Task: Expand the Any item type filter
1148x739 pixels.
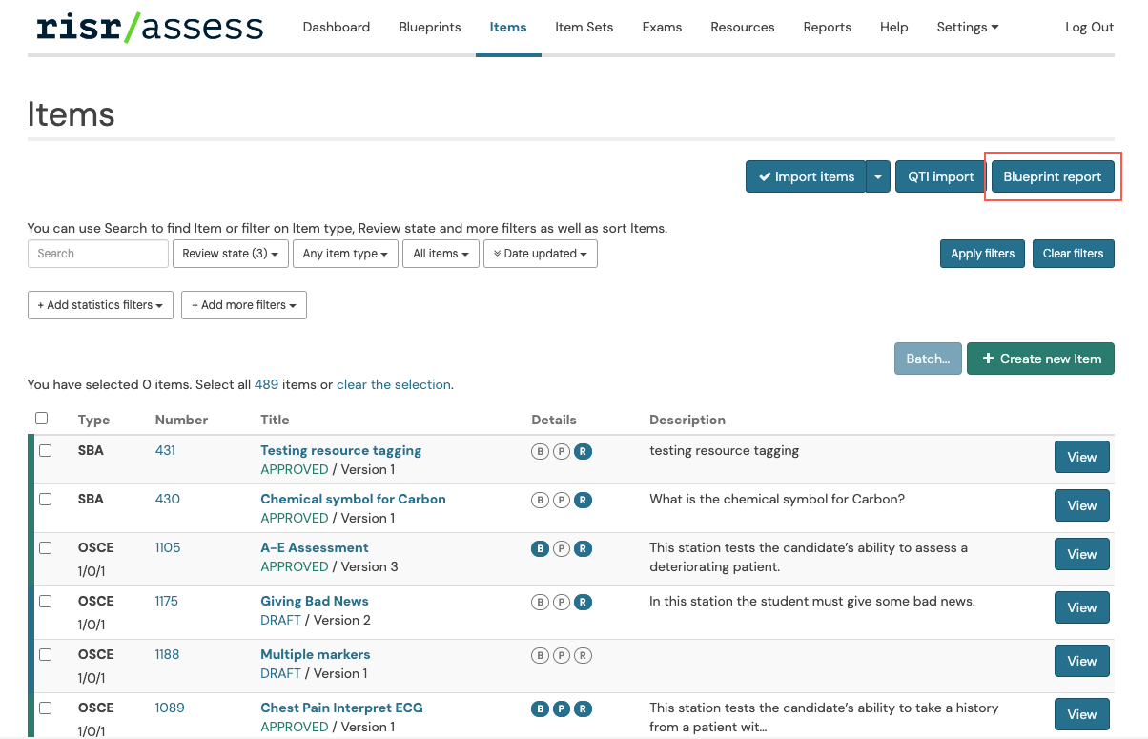Action: point(345,254)
